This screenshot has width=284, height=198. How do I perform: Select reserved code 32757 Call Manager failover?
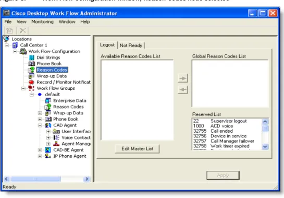pos(224,141)
